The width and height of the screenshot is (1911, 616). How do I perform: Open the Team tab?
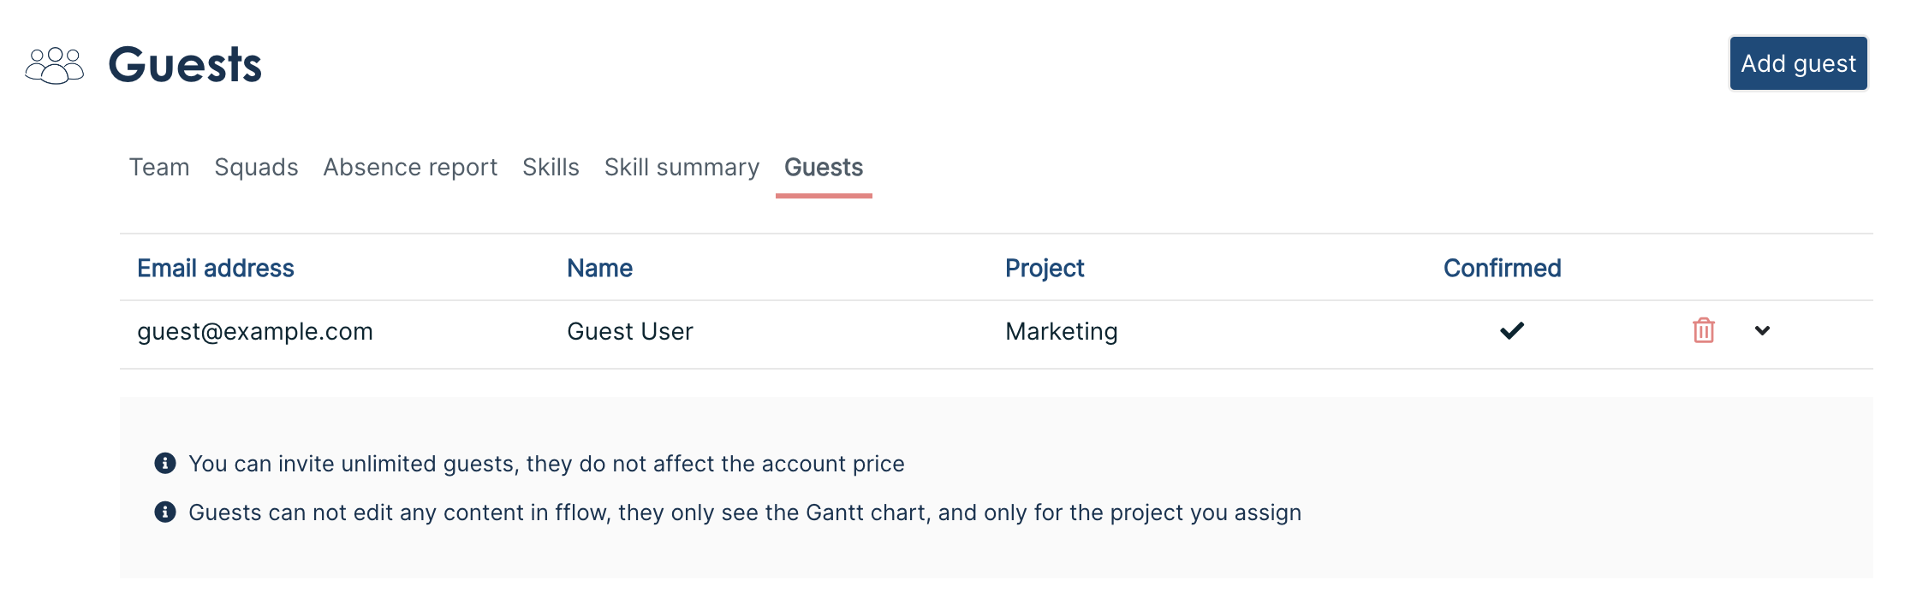click(x=159, y=167)
